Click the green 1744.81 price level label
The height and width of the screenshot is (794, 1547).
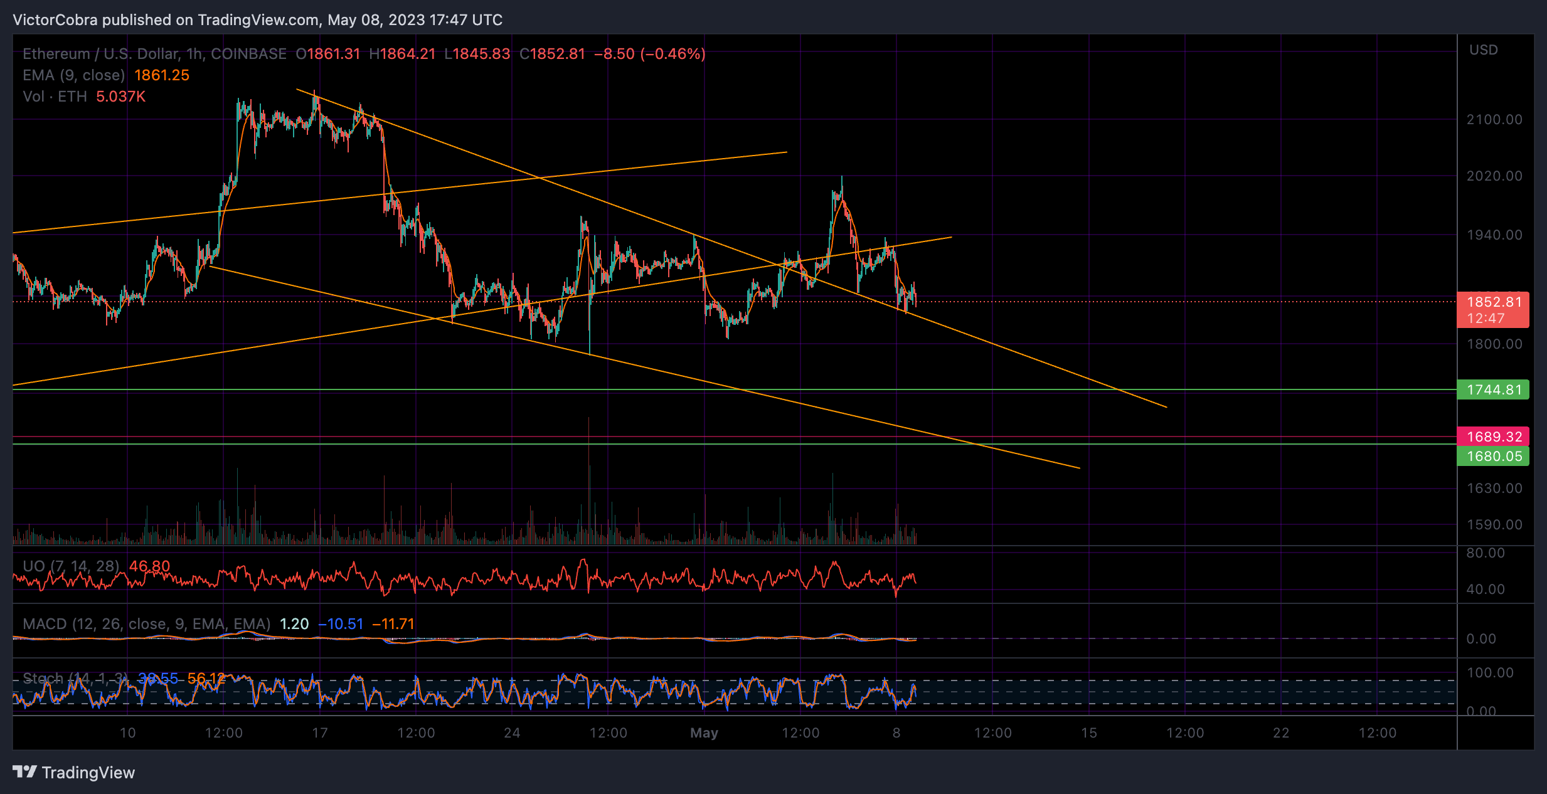pyautogui.click(x=1493, y=389)
